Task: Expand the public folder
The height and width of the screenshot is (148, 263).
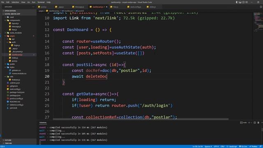Action: click(12, 64)
